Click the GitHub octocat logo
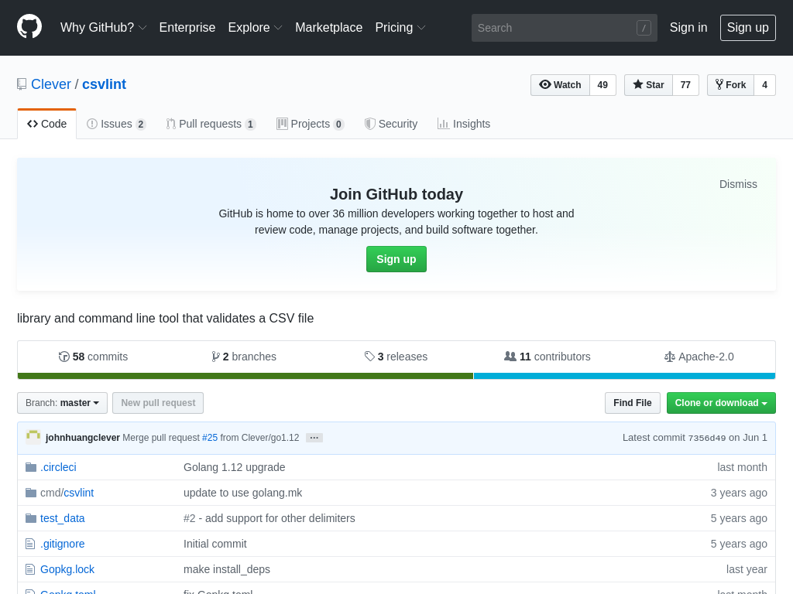Image resolution: width=793 pixels, height=594 pixels. (29, 26)
